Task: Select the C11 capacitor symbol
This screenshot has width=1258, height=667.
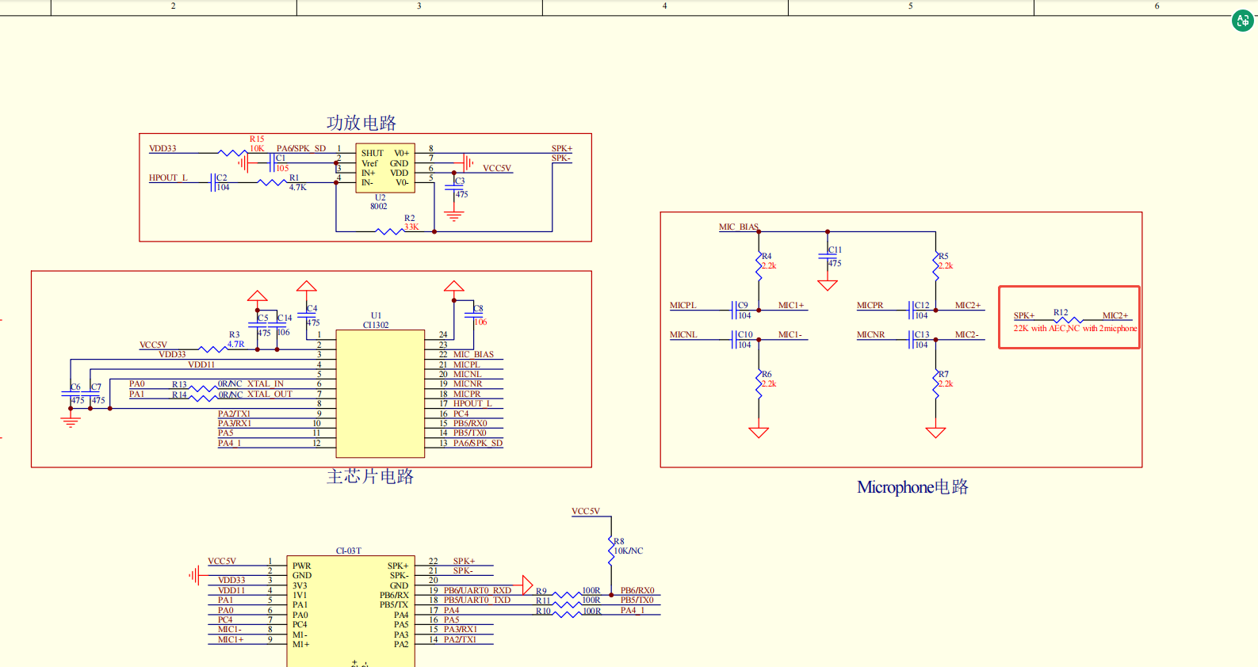Action: (828, 256)
